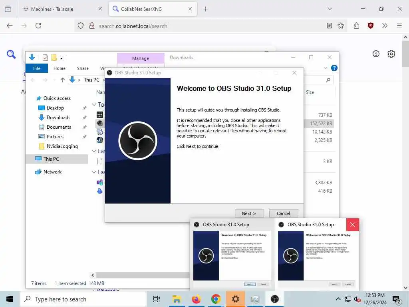The height and width of the screenshot is (307, 409).
Task: Click Next in the OBS Setup wizard
Action: pos(249,213)
